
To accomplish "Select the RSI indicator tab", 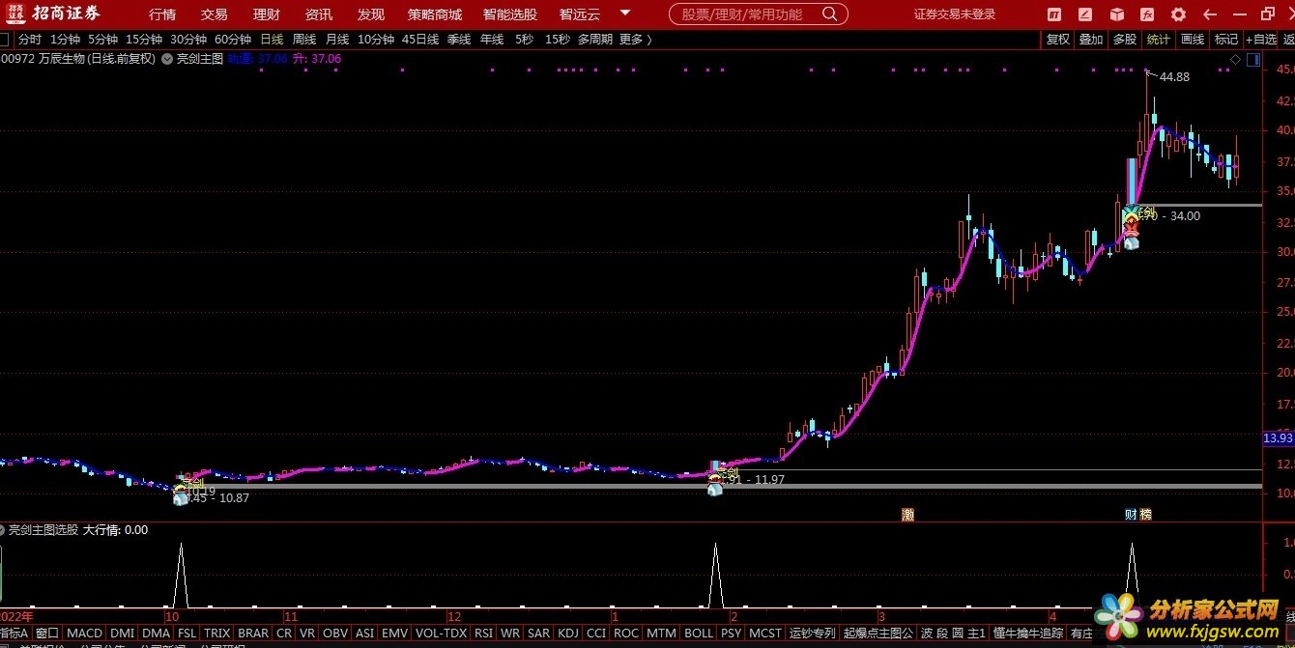I will [483, 634].
